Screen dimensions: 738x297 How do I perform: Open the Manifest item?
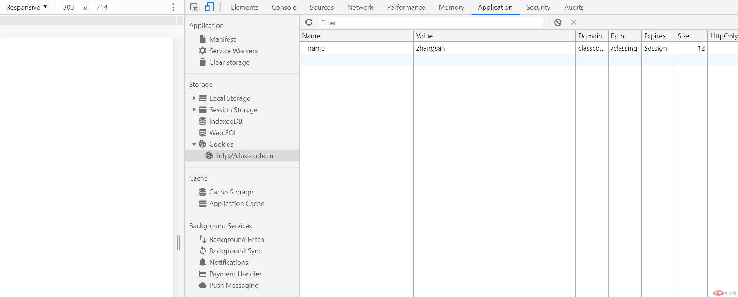[x=222, y=39]
